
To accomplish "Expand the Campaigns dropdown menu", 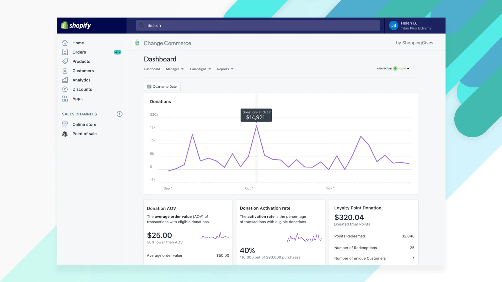I will pos(200,69).
